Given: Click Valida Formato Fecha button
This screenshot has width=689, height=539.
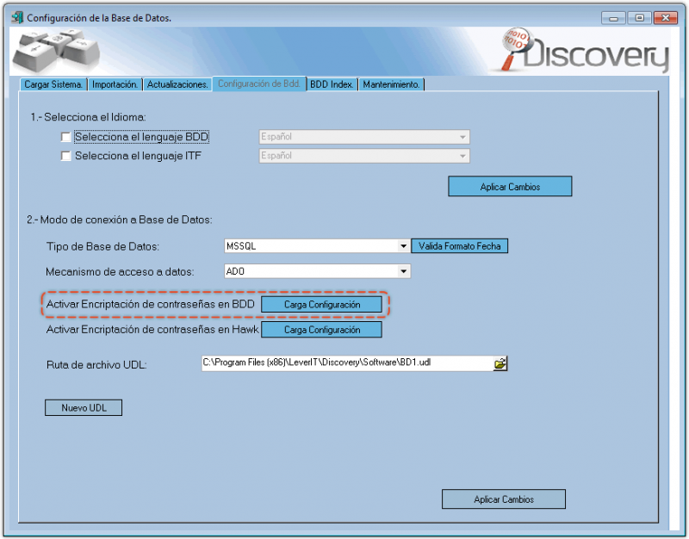Looking at the screenshot, I should click(x=460, y=246).
